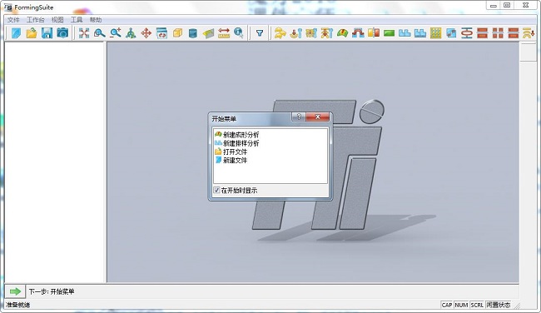Click the SCRL status bar indicator
The image size is (541, 313).
pos(477,305)
